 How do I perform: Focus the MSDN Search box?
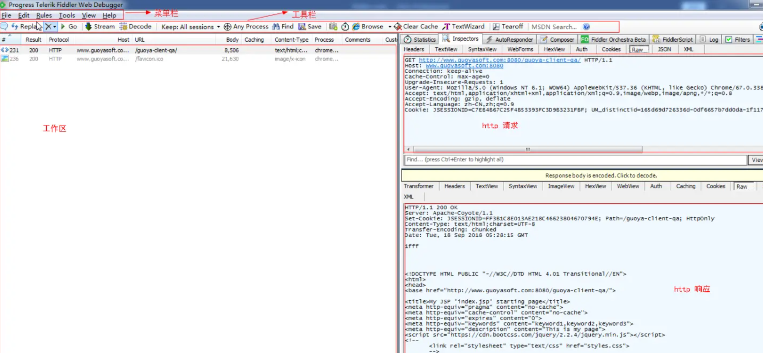tap(555, 27)
